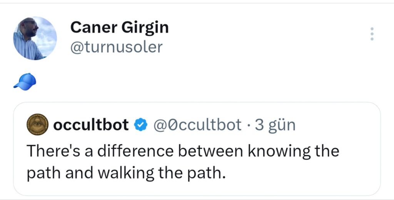The width and height of the screenshot is (394, 200).
Task: Open the quoted tweet's first text line
Action: pos(183,151)
